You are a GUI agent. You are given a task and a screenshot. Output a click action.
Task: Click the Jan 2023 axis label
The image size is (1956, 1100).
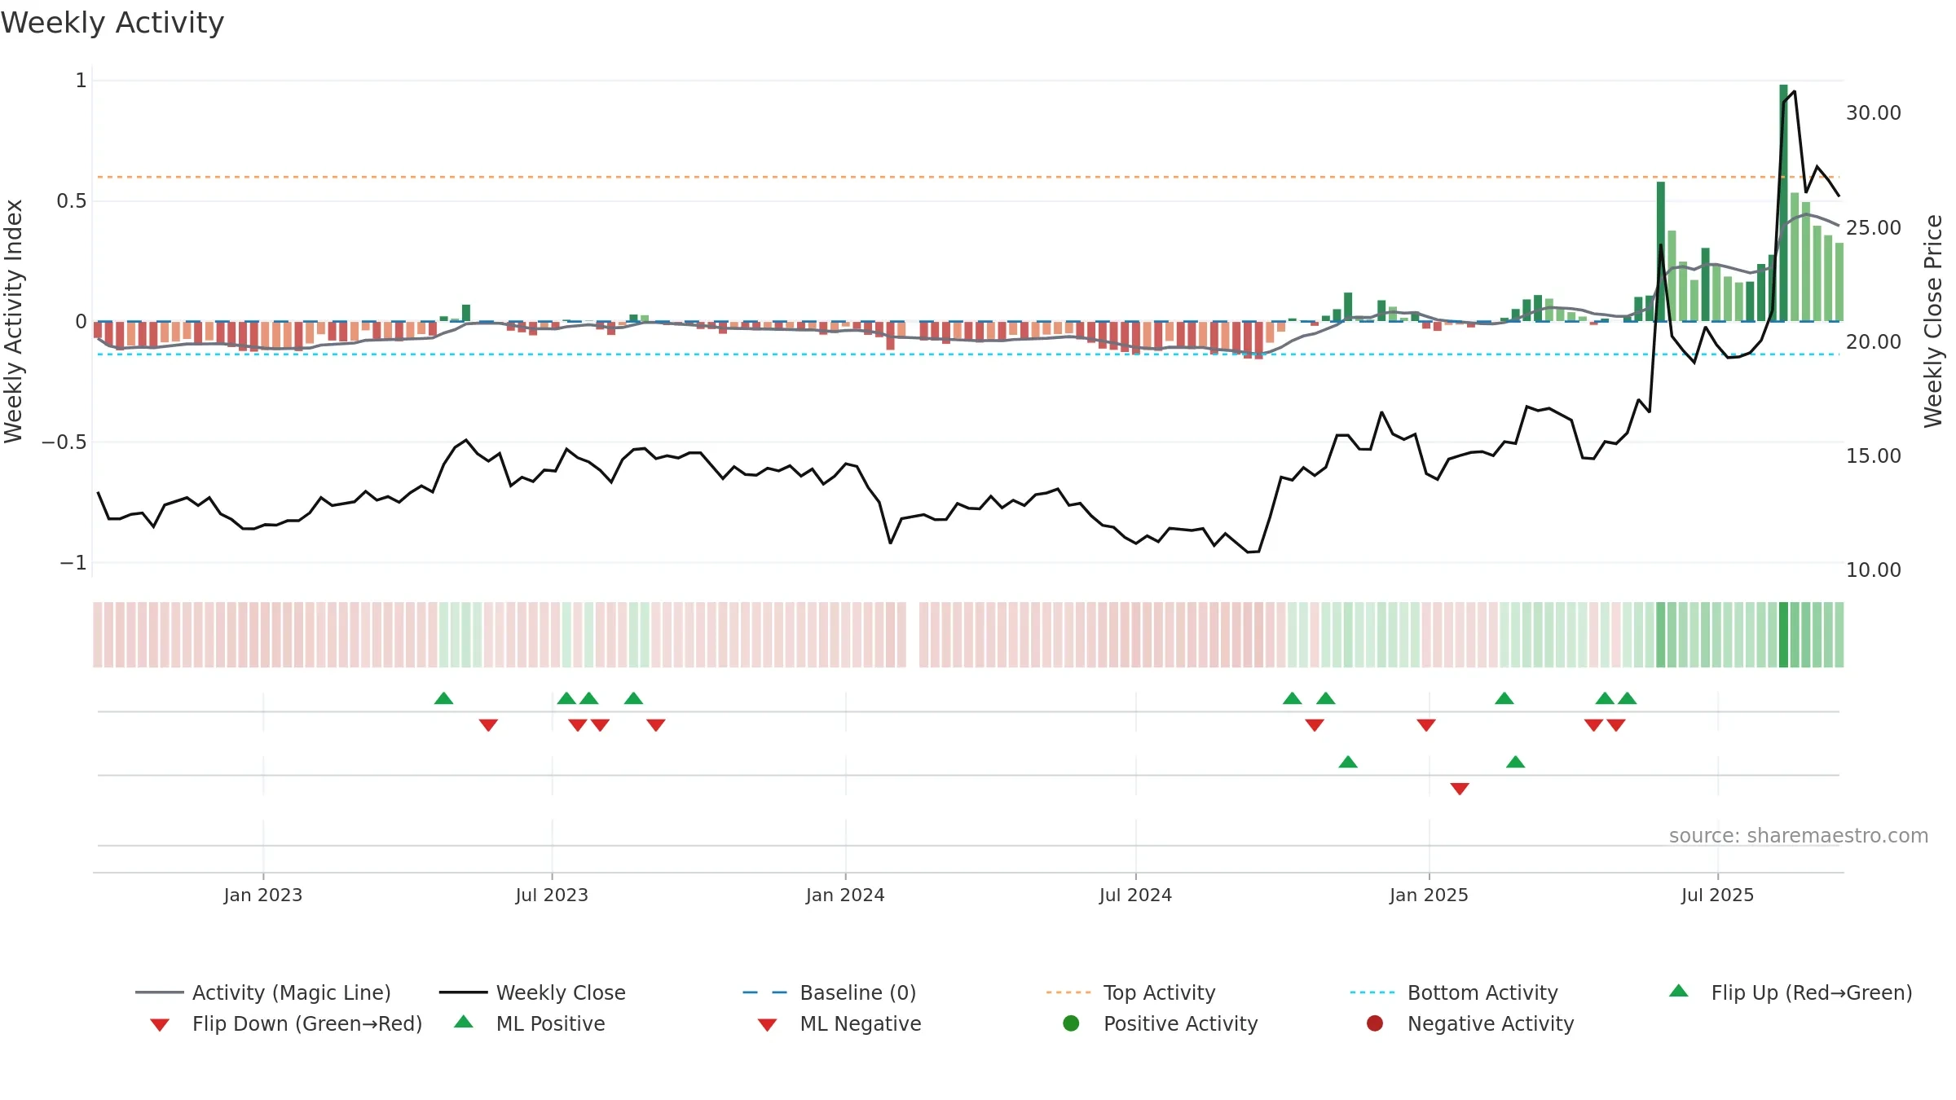(x=263, y=895)
